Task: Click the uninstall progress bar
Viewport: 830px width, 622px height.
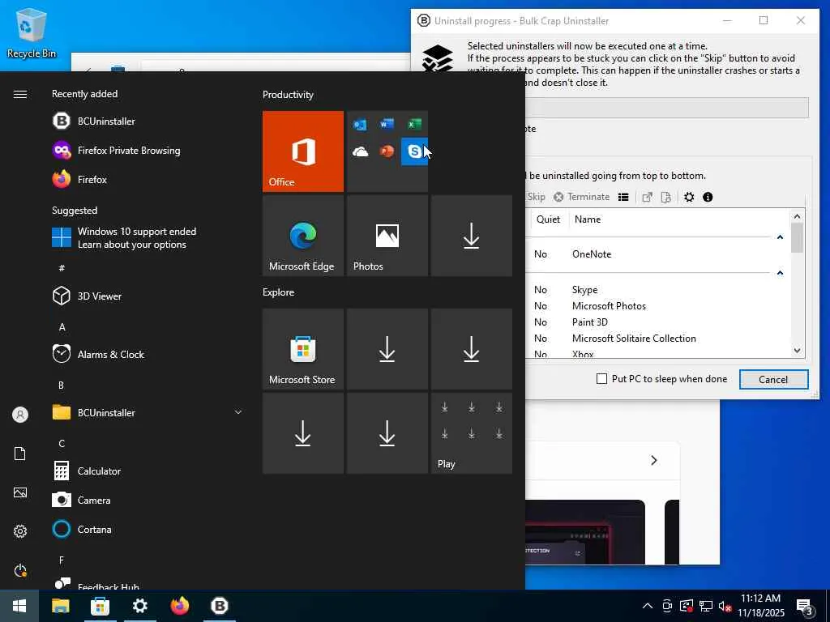Action: [667, 108]
